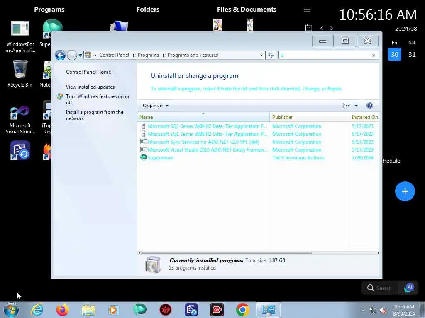Viewport: 425px width, 318px height.
Task: Launch Google Chrome from the taskbar
Action: [242, 310]
